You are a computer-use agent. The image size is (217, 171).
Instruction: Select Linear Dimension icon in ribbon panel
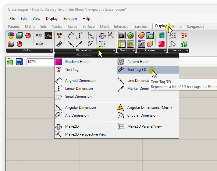pos(79,35)
